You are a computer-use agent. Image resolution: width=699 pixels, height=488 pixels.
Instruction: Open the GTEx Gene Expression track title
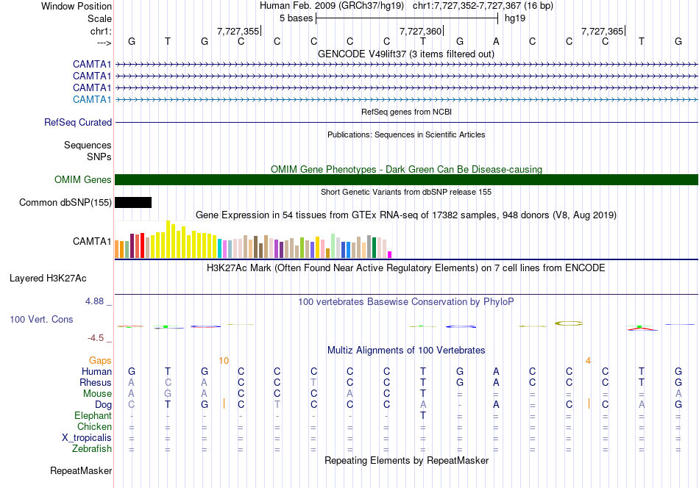(x=406, y=215)
